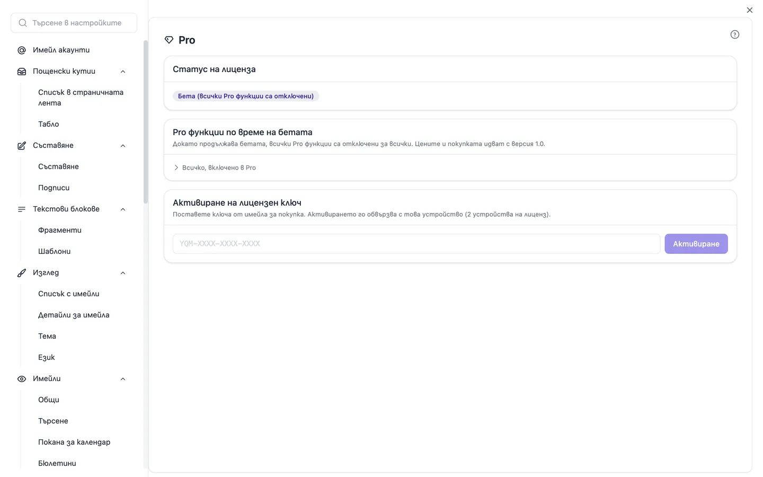763x477 pixels.
Task: Click the Изглед paintbrush icon
Action: (22, 272)
